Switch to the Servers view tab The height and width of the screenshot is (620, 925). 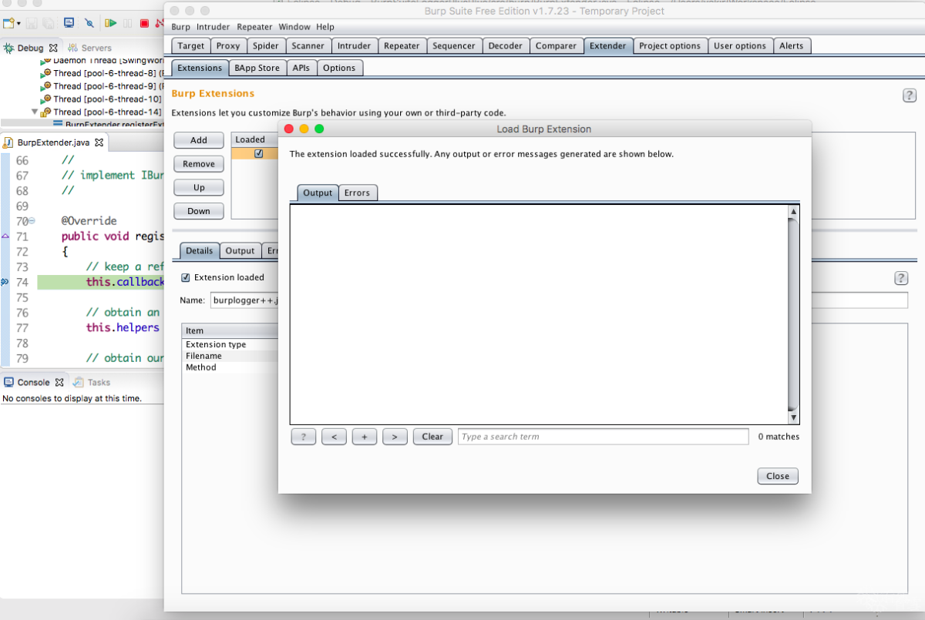[90, 48]
